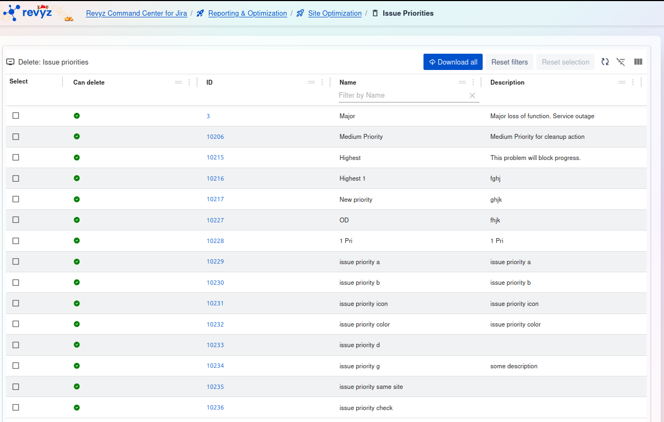Click the drag handle icon in the ID column header
The width and height of the screenshot is (664, 422).
pos(311,82)
